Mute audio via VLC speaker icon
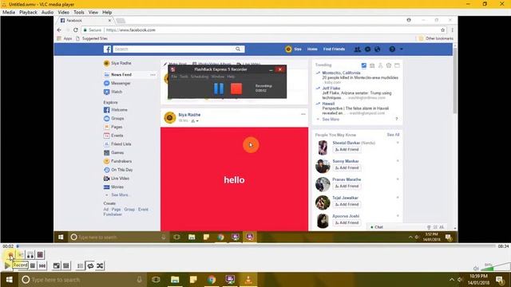Viewport: 511px width, 287px height. [x=476, y=269]
